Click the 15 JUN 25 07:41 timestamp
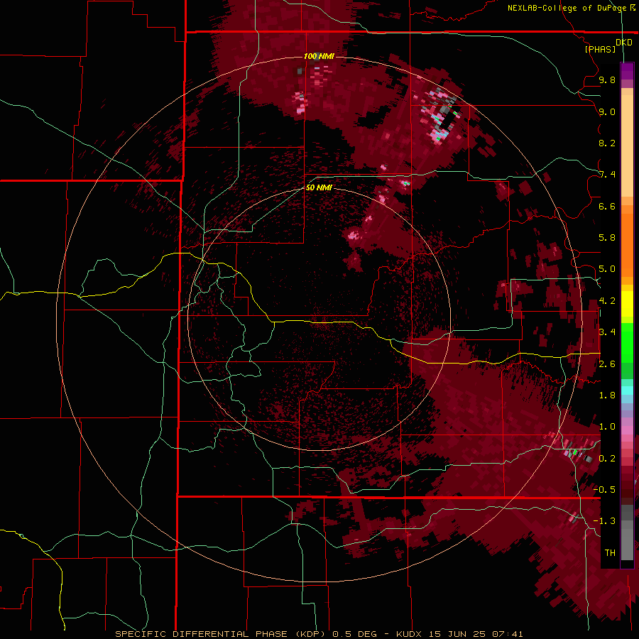This screenshot has width=639, height=639. click(476, 634)
